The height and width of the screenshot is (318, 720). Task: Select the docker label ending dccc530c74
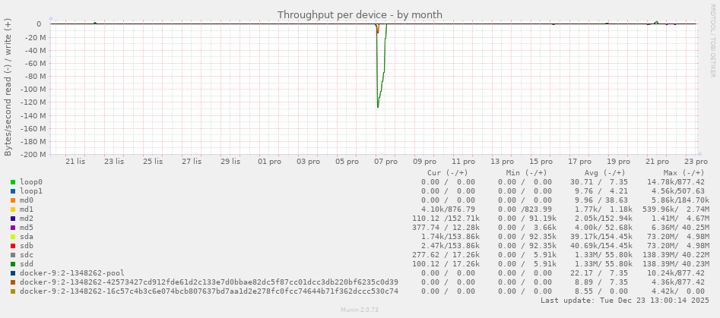(x=209, y=291)
